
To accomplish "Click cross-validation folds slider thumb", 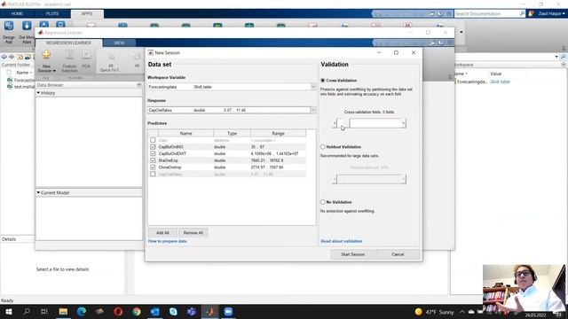I will [343, 123].
